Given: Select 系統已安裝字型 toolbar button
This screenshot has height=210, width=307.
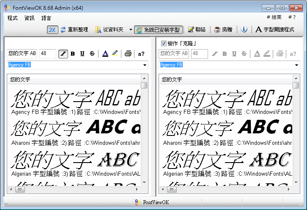Looking at the screenshot, I should tap(159, 30).
